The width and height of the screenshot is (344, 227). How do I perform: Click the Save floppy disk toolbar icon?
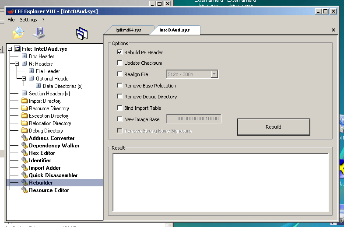point(39,33)
